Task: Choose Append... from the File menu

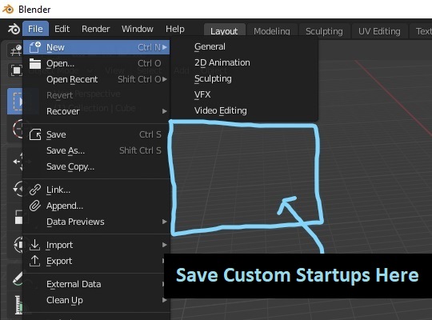Action: [97, 206]
